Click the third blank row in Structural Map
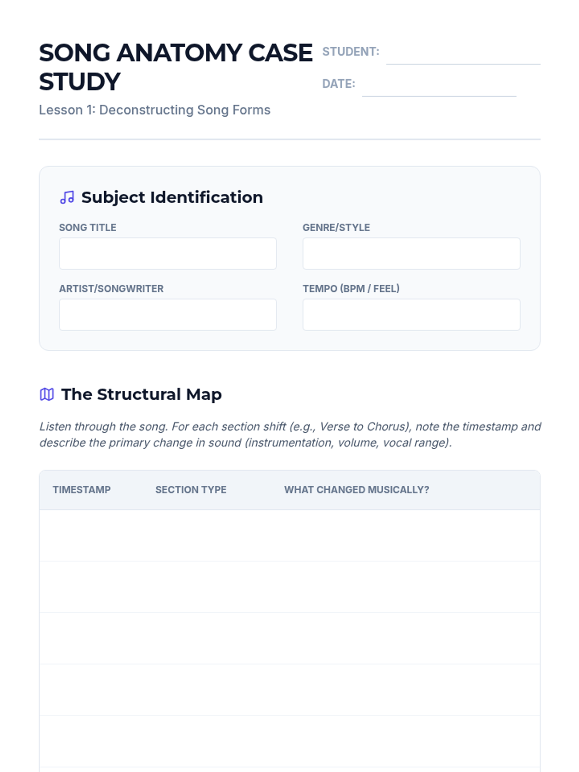Screen dimensions: 579x772 [x=289, y=638]
